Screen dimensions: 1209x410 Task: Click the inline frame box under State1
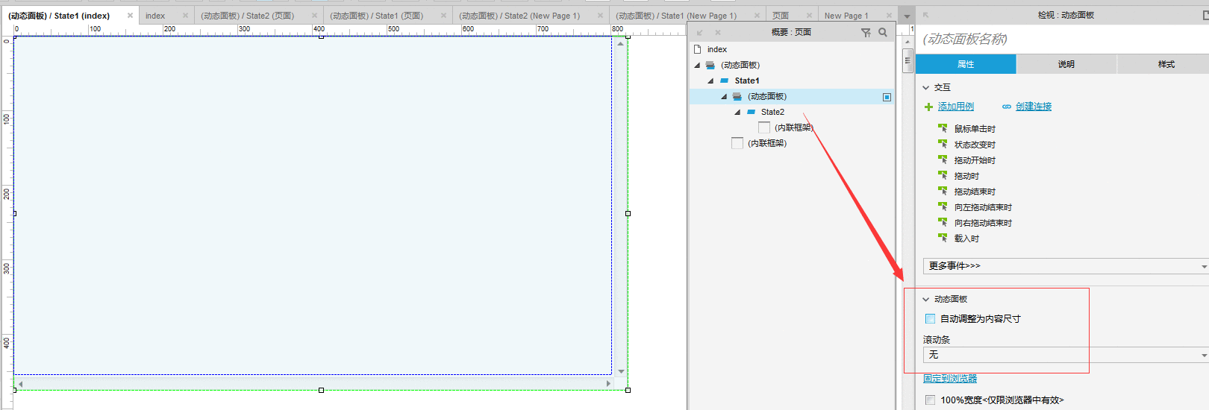coord(737,143)
